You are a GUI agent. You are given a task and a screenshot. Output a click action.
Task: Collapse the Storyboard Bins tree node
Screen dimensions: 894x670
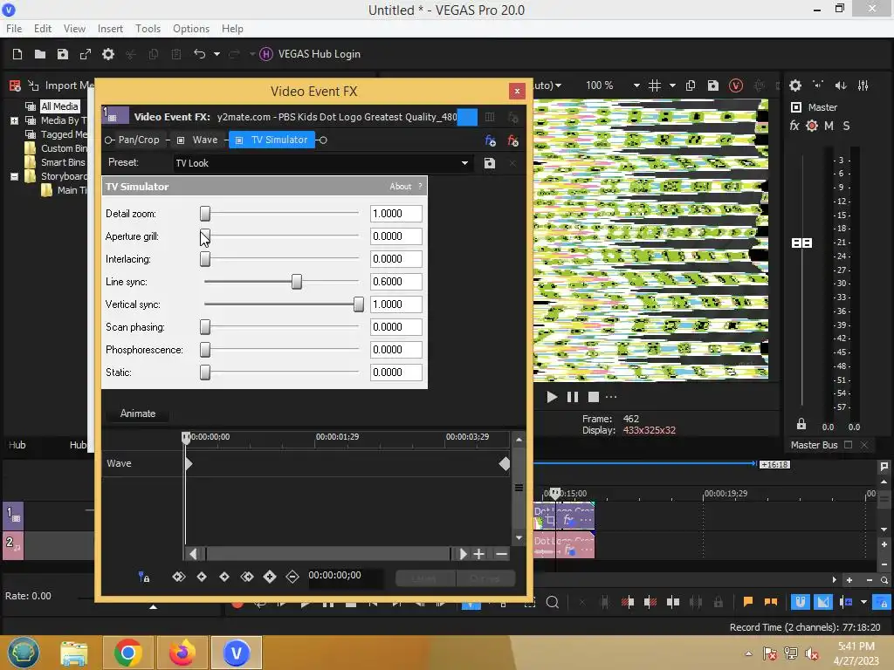pos(14,176)
